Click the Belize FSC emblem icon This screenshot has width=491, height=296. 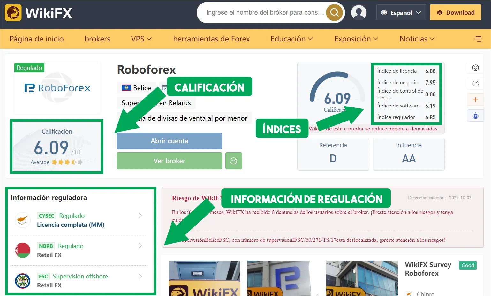point(23,281)
